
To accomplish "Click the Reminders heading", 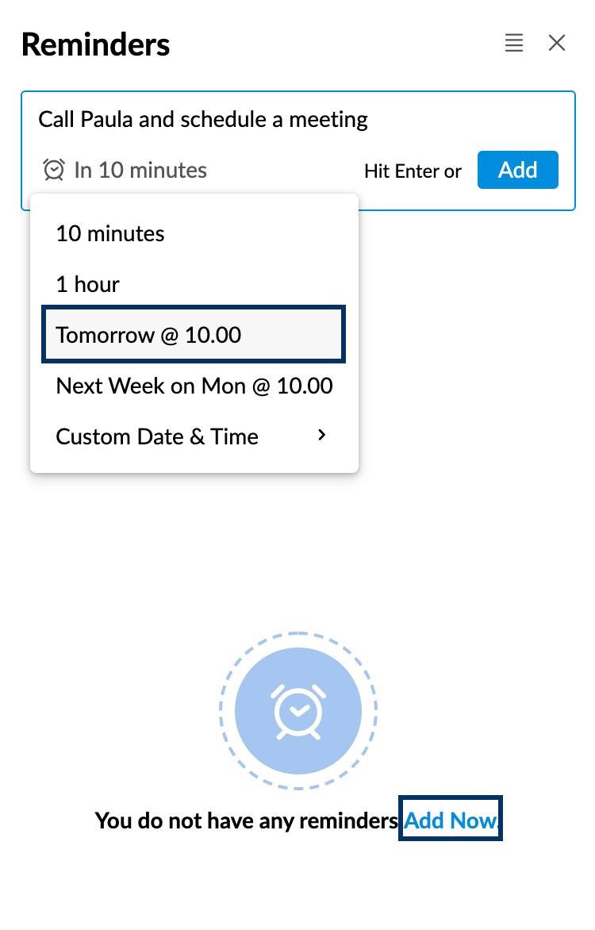I will click(95, 44).
